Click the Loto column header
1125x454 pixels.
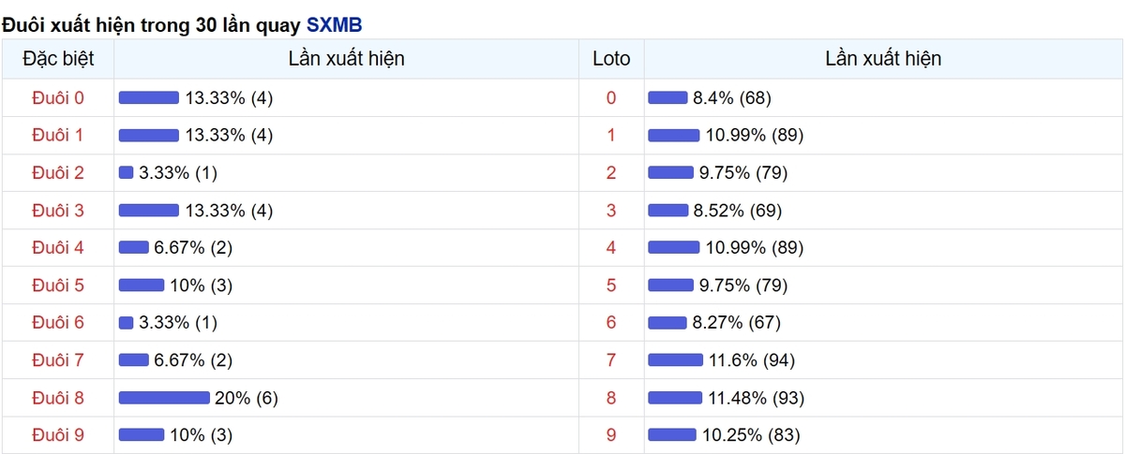point(611,59)
